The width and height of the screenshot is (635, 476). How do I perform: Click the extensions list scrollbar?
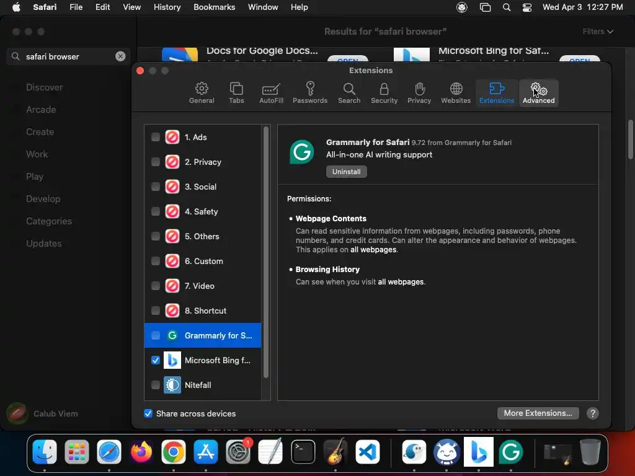(265, 252)
